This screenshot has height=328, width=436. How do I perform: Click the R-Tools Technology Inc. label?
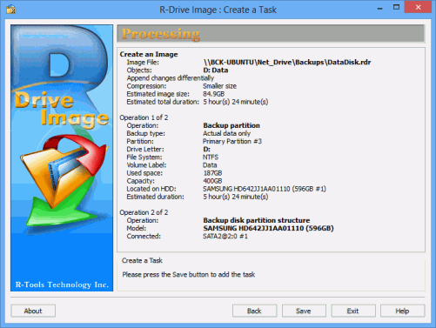click(x=62, y=284)
